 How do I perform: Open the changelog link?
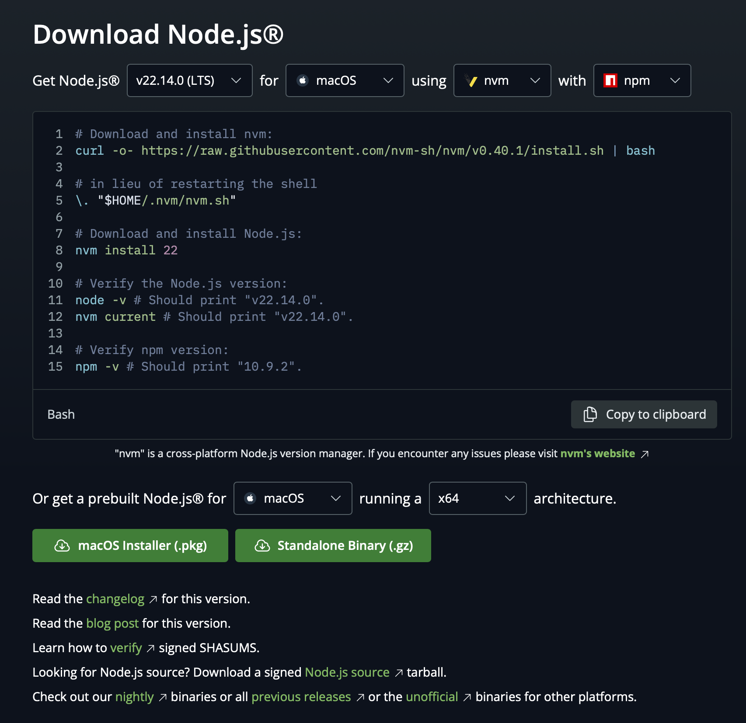point(115,599)
